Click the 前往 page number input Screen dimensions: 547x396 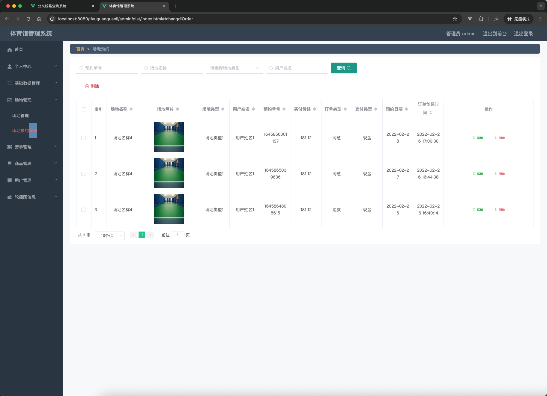(x=178, y=235)
